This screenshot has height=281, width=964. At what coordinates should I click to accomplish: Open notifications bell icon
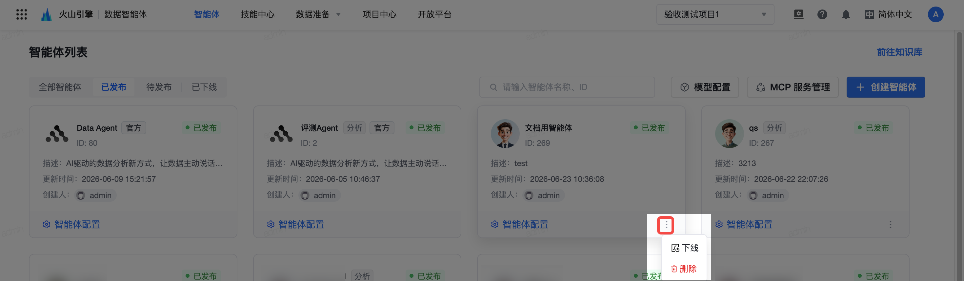pyautogui.click(x=845, y=14)
